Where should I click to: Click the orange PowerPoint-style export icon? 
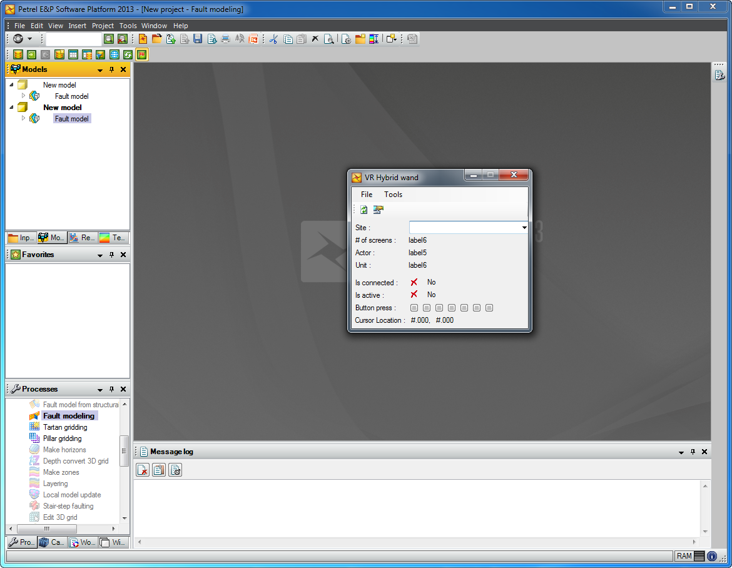coord(253,39)
